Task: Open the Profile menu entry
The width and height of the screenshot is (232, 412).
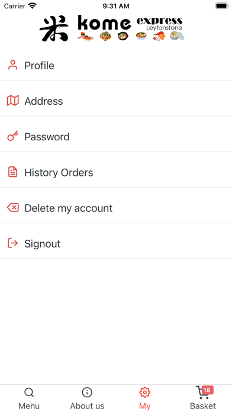Action: [x=116, y=66]
